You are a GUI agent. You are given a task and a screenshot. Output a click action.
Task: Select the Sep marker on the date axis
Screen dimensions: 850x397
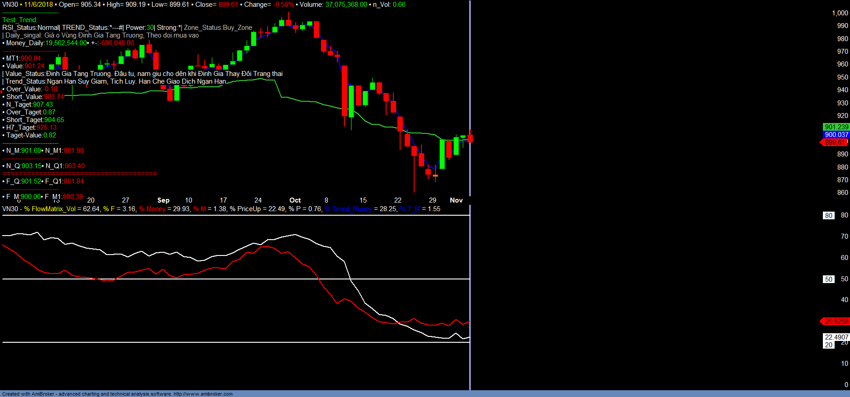tap(163, 200)
